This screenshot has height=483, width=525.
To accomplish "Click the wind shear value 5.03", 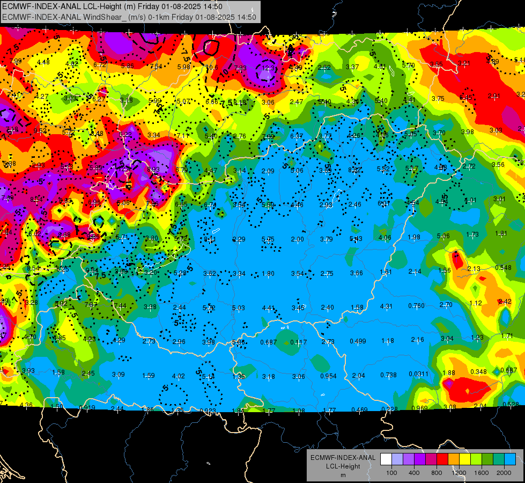I will [x=239, y=308].
